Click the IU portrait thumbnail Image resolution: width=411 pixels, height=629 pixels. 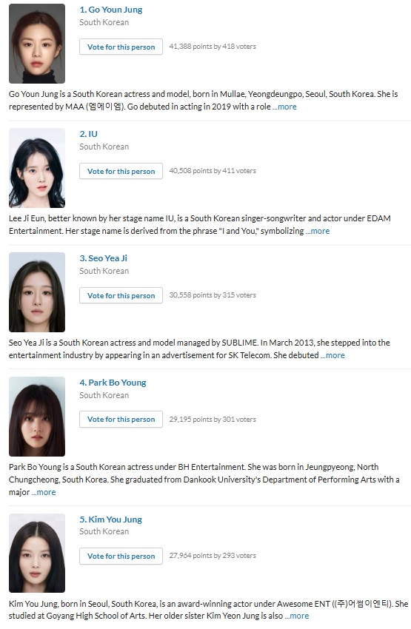coord(37,168)
